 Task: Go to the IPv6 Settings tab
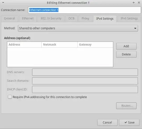129,18
